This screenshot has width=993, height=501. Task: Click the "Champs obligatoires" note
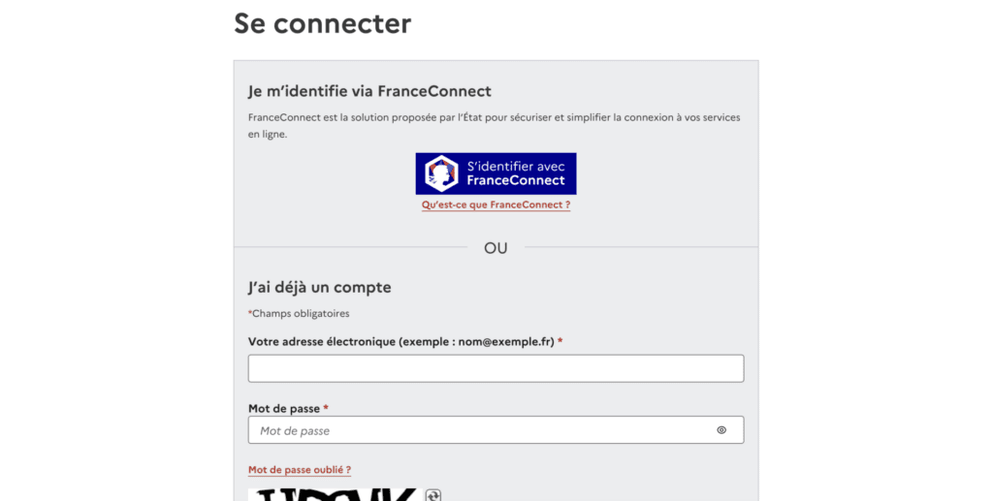tap(301, 314)
